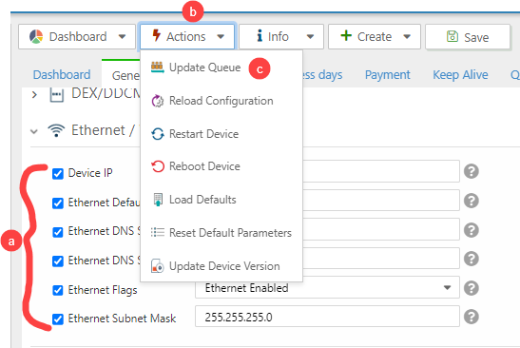Click the Restart Device circular arrows icon

pyautogui.click(x=158, y=134)
